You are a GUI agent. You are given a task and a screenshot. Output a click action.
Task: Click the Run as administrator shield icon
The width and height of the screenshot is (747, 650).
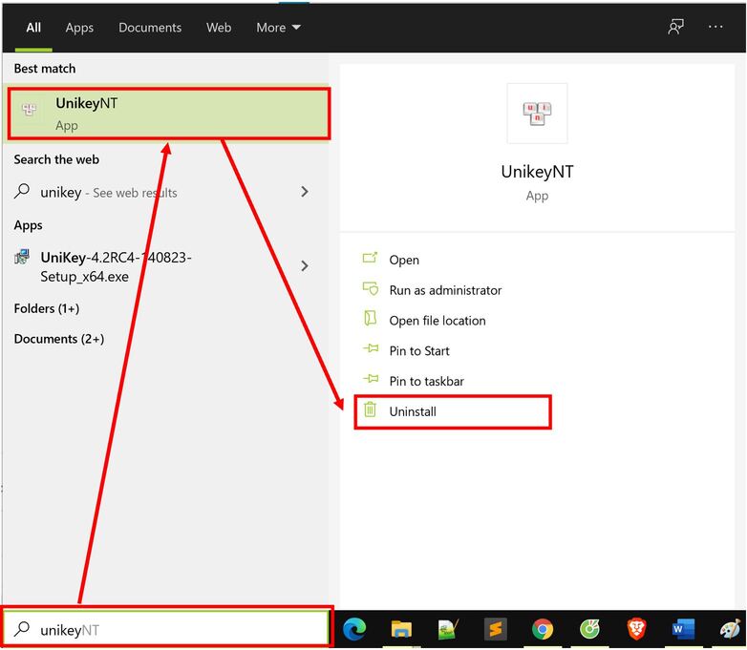[x=371, y=288]
